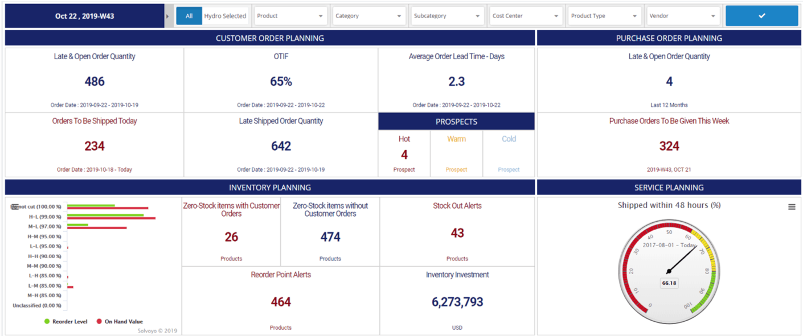This screenshot has width=803, height=336.
Task: Switch to the Hydro Selected filter
Action: click(x=226, y=15)
